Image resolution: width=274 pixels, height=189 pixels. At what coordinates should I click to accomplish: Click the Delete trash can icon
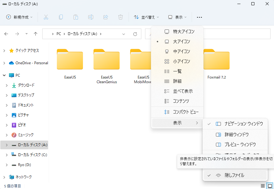click(121, 17)
